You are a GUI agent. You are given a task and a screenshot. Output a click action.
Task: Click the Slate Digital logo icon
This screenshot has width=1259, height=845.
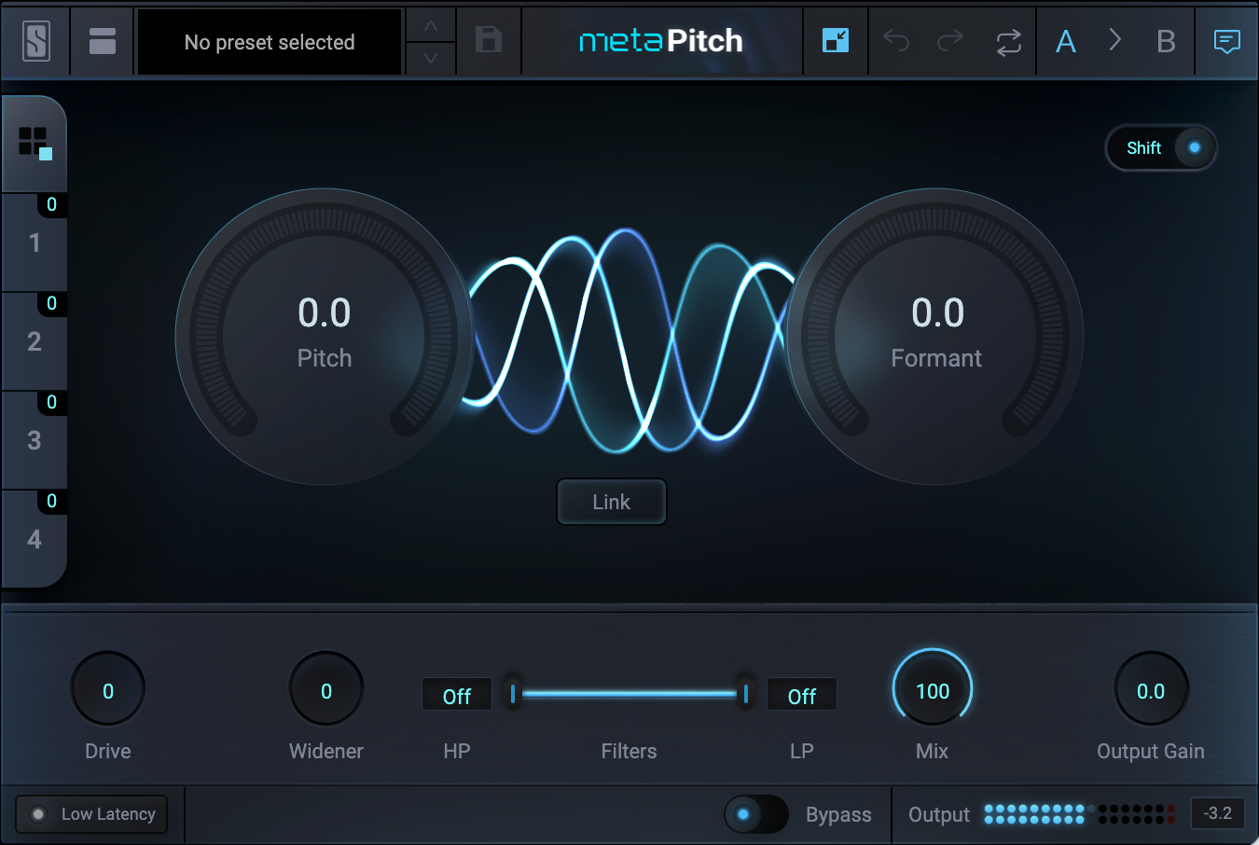tap(36, 41)
